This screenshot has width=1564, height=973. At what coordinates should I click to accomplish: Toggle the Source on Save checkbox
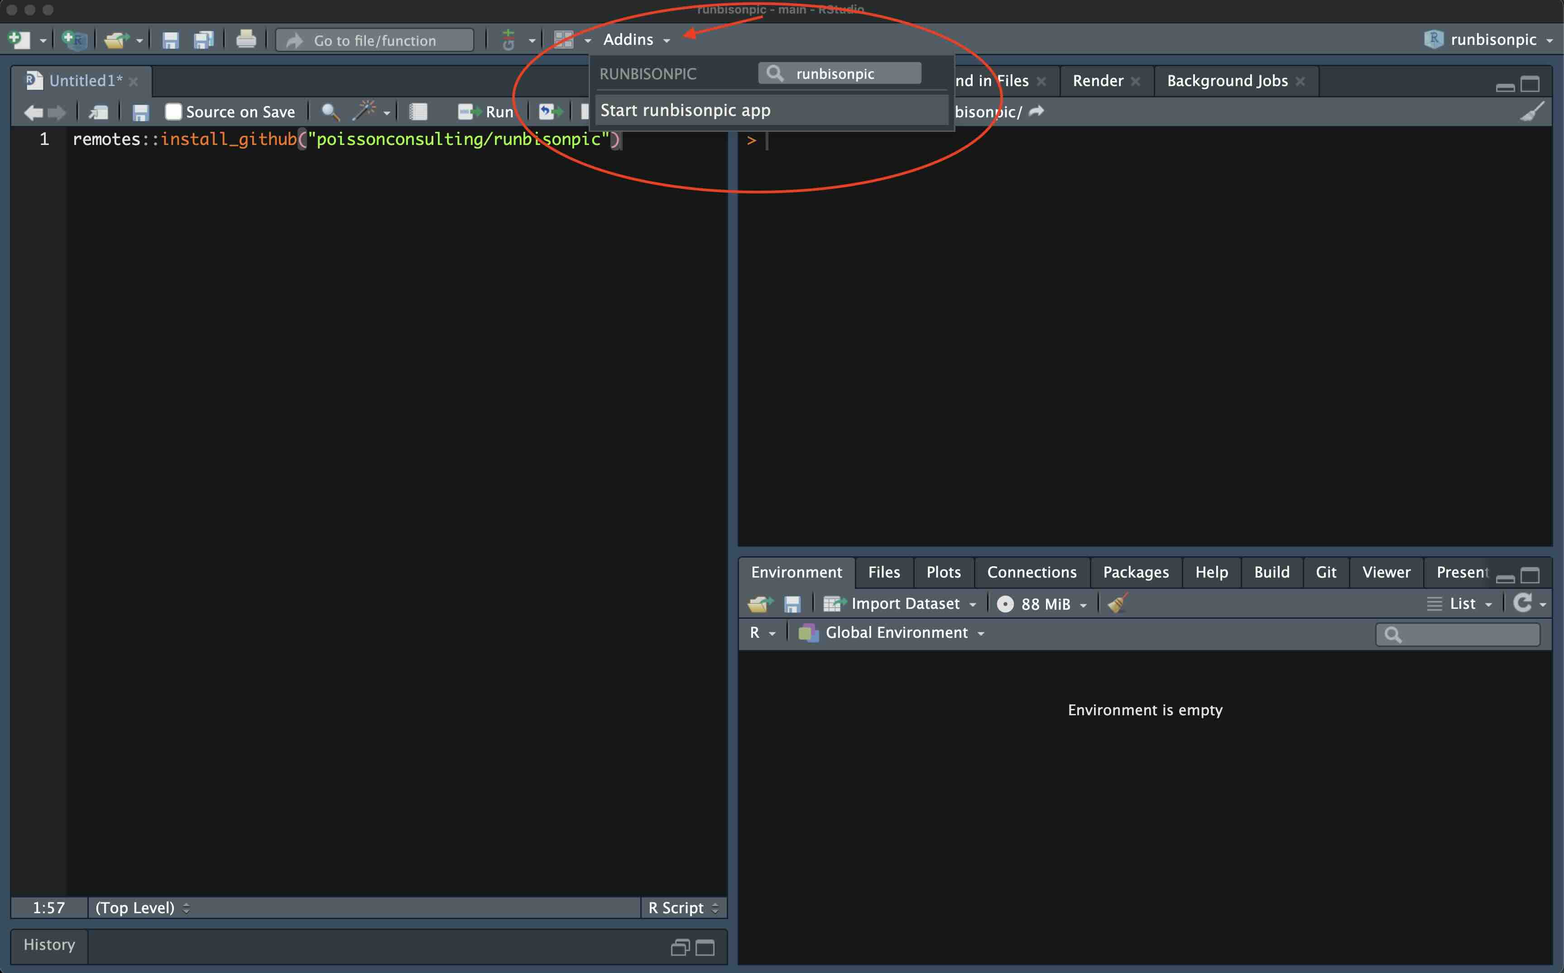point(173,111)
